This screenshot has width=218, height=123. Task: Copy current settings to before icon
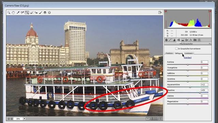pyautogui.click(x=156, y=119)
